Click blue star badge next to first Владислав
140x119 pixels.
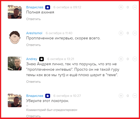(x=48, y=7)
